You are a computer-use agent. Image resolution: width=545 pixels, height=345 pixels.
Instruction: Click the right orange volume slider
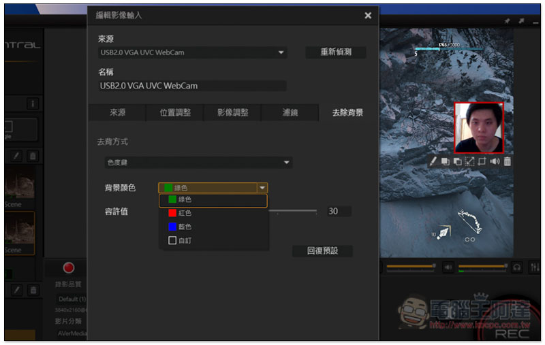[x=482, y=267]
